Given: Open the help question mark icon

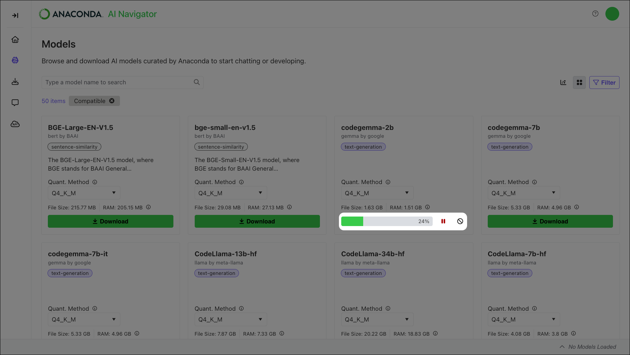Looking at the screenshot, I should tap(595, 13).
